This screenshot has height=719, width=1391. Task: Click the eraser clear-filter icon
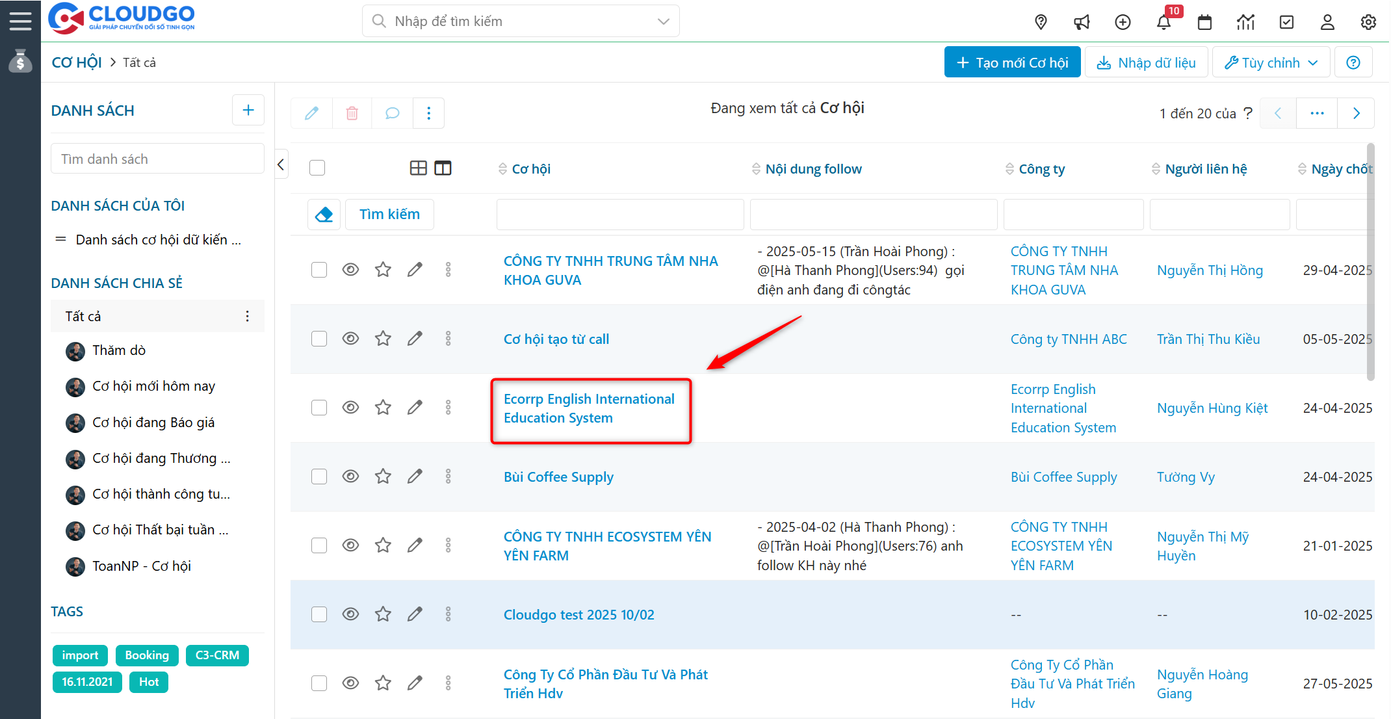[x=324, y=214]
